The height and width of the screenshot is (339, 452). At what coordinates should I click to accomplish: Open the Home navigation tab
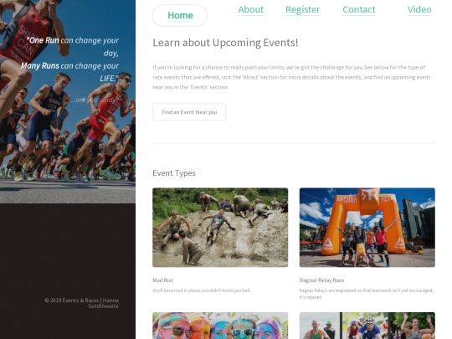(x=180, y=15)
